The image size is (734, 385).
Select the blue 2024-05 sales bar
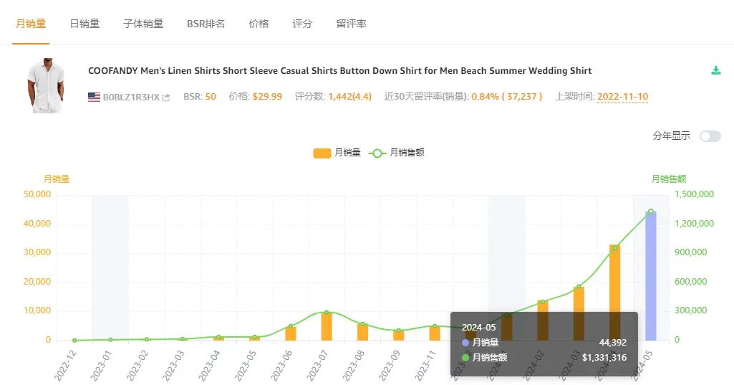[651, 276]
